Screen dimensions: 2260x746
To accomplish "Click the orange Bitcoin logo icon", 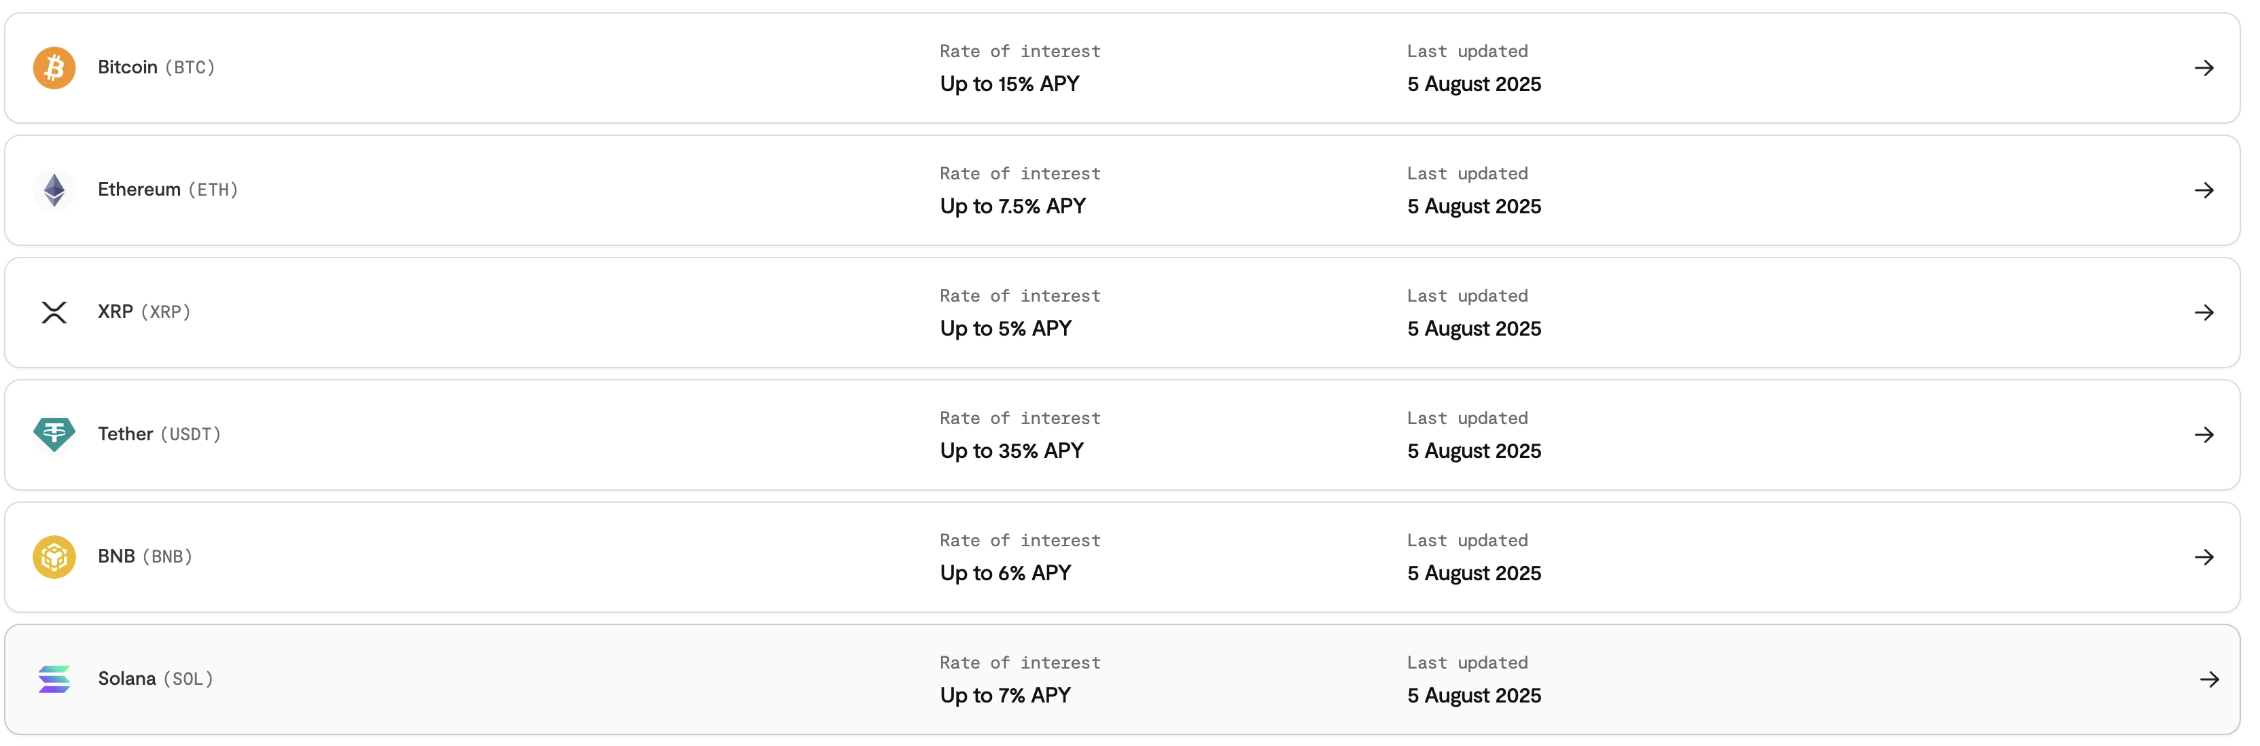I will click(x=54, y=67).
